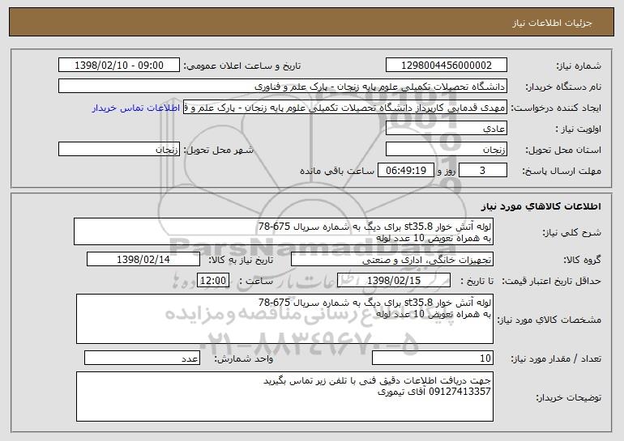624x441 pixels.
Task: Click the price validity date field 1398/02/15
Action: (394, 281)
